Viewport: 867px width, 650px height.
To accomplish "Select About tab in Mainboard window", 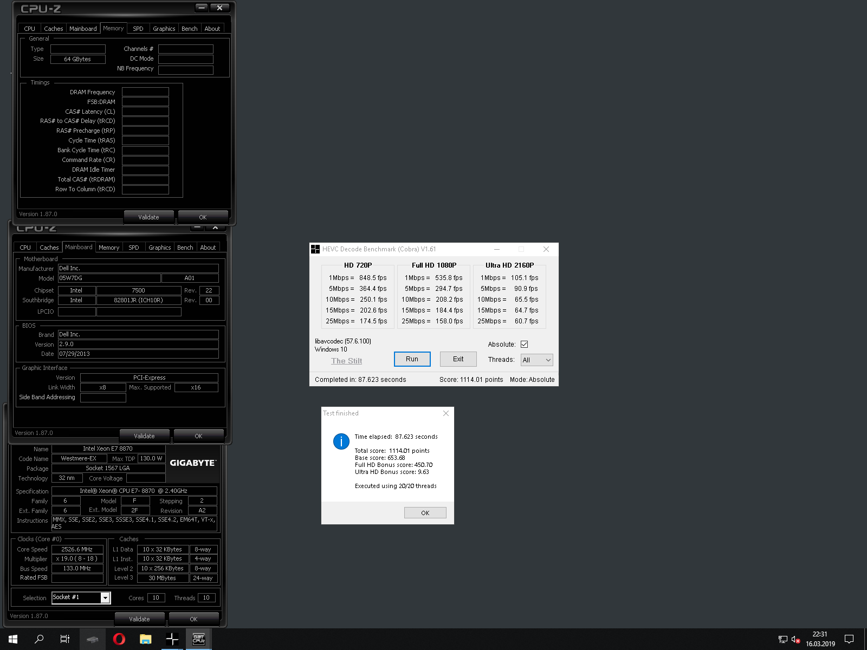I will pyautogui.click(x=208, y=248).
